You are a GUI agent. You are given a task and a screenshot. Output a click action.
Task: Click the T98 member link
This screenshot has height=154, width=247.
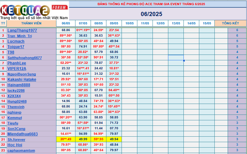(x=11, y=52)
